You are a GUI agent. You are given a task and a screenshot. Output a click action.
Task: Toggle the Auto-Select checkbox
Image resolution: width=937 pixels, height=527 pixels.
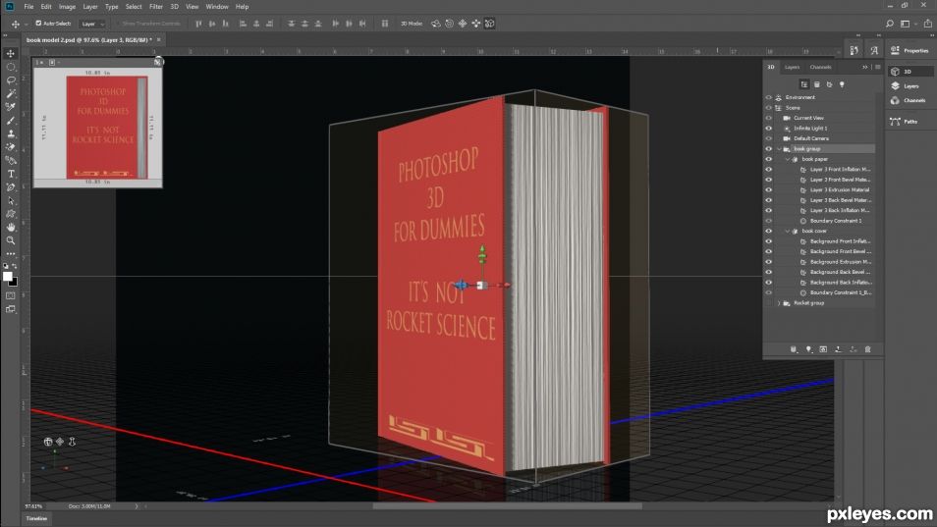click(38, 24)
